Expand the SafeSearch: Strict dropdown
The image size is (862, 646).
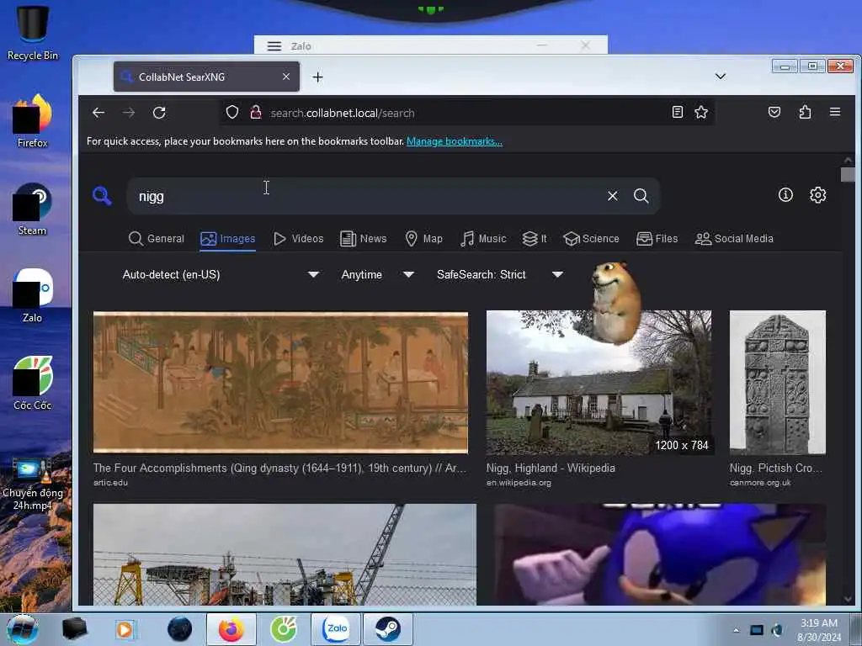tap(499, 274)
